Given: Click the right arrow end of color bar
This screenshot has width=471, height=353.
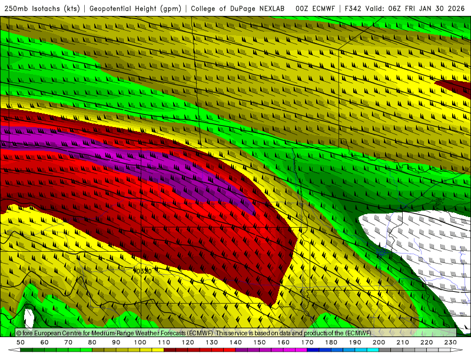Looking at the screenshot, I should [457, 350].
